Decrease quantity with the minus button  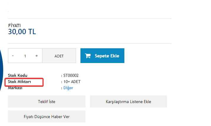(x=13, y=56)
